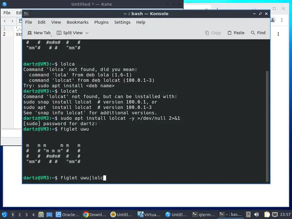292x219 pixels.
Task: Open the Konsole Settings menu
Action: pyautogui.click(x=122, y=22)
